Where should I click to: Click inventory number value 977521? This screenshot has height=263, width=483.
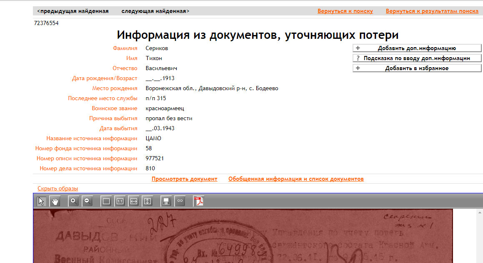(155, 159)
